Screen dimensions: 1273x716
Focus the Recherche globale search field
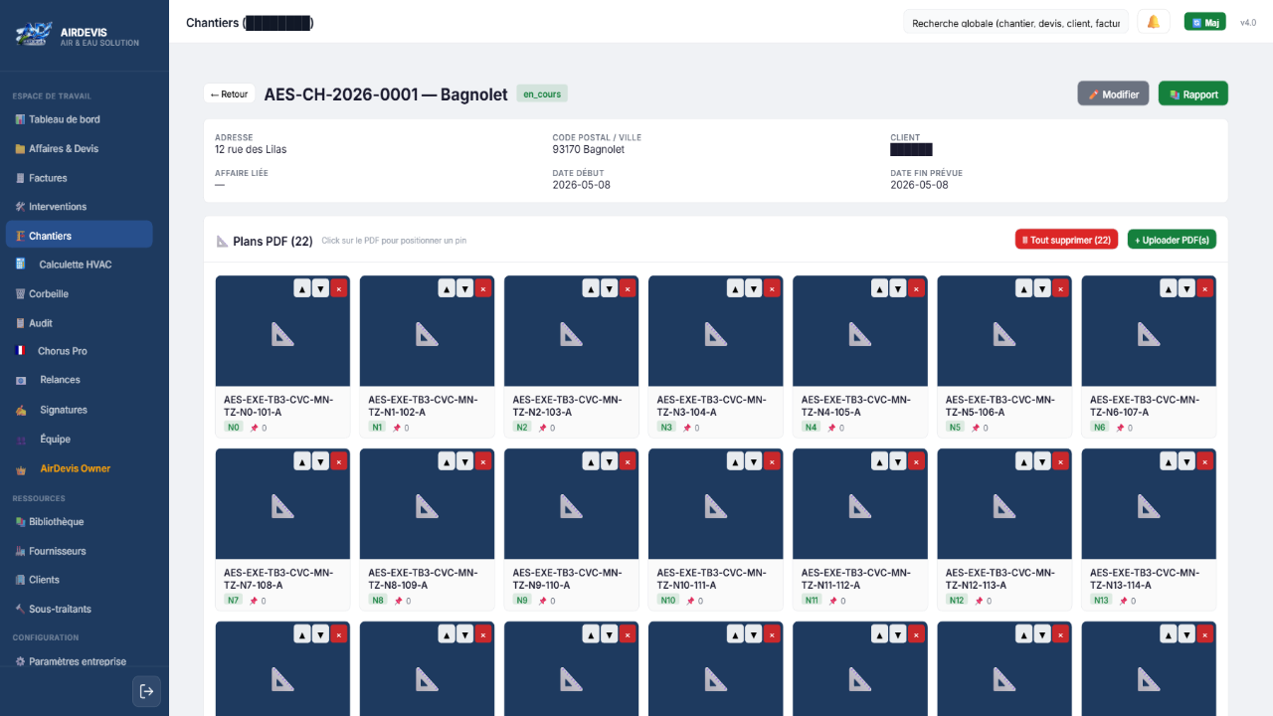1016,22
